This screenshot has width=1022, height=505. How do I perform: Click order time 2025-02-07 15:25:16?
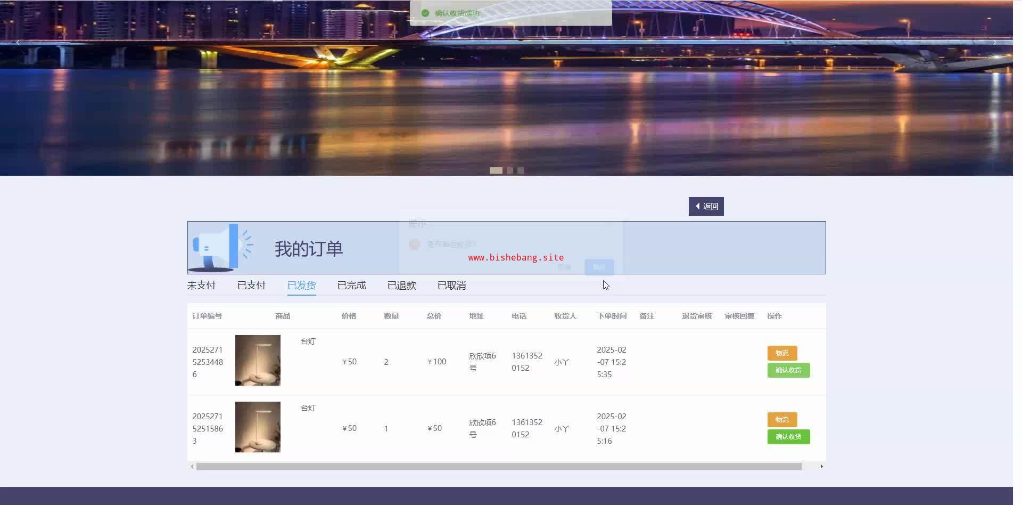(x=612, y=429)
